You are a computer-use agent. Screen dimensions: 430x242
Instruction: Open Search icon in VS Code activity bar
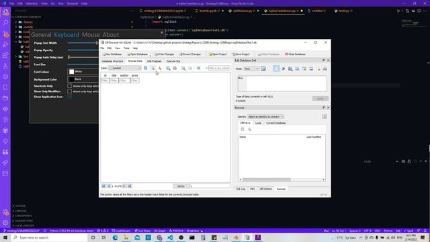[x=5, y=23]
